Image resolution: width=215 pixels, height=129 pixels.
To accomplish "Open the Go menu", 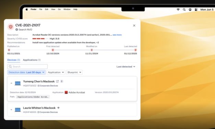I will 59,9.
